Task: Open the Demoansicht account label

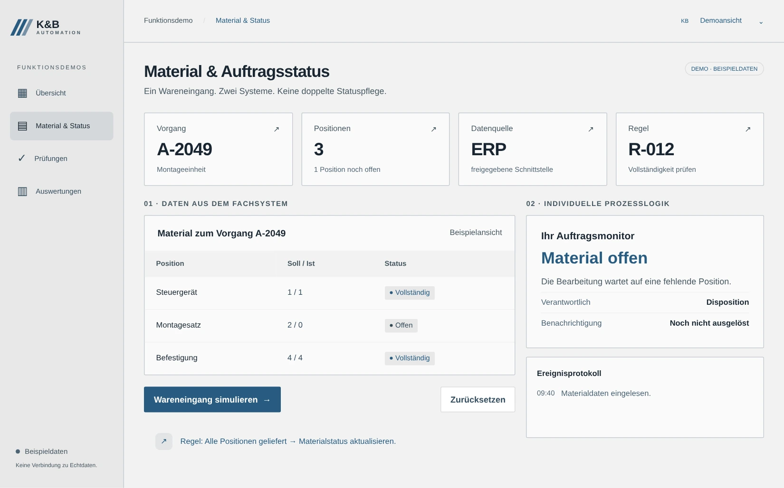Action: (x=721, y=20)
